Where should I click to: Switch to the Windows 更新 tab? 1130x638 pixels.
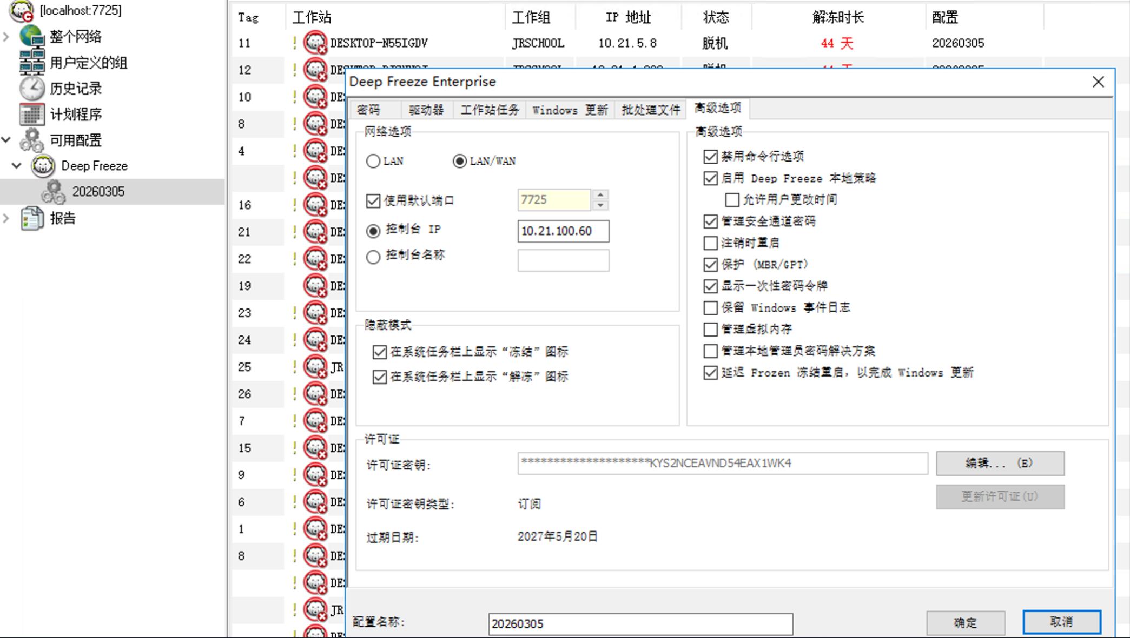[570, 110]
